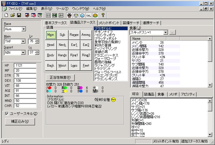Image resolution: width=215 pixels, height=145 pixels.
Task: Toggle the blue crystal toolbar icon
Action: click(x=82, y=15)
